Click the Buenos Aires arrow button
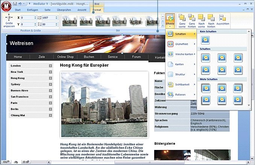Screen dimensions: 255x165 pos(50,91)
